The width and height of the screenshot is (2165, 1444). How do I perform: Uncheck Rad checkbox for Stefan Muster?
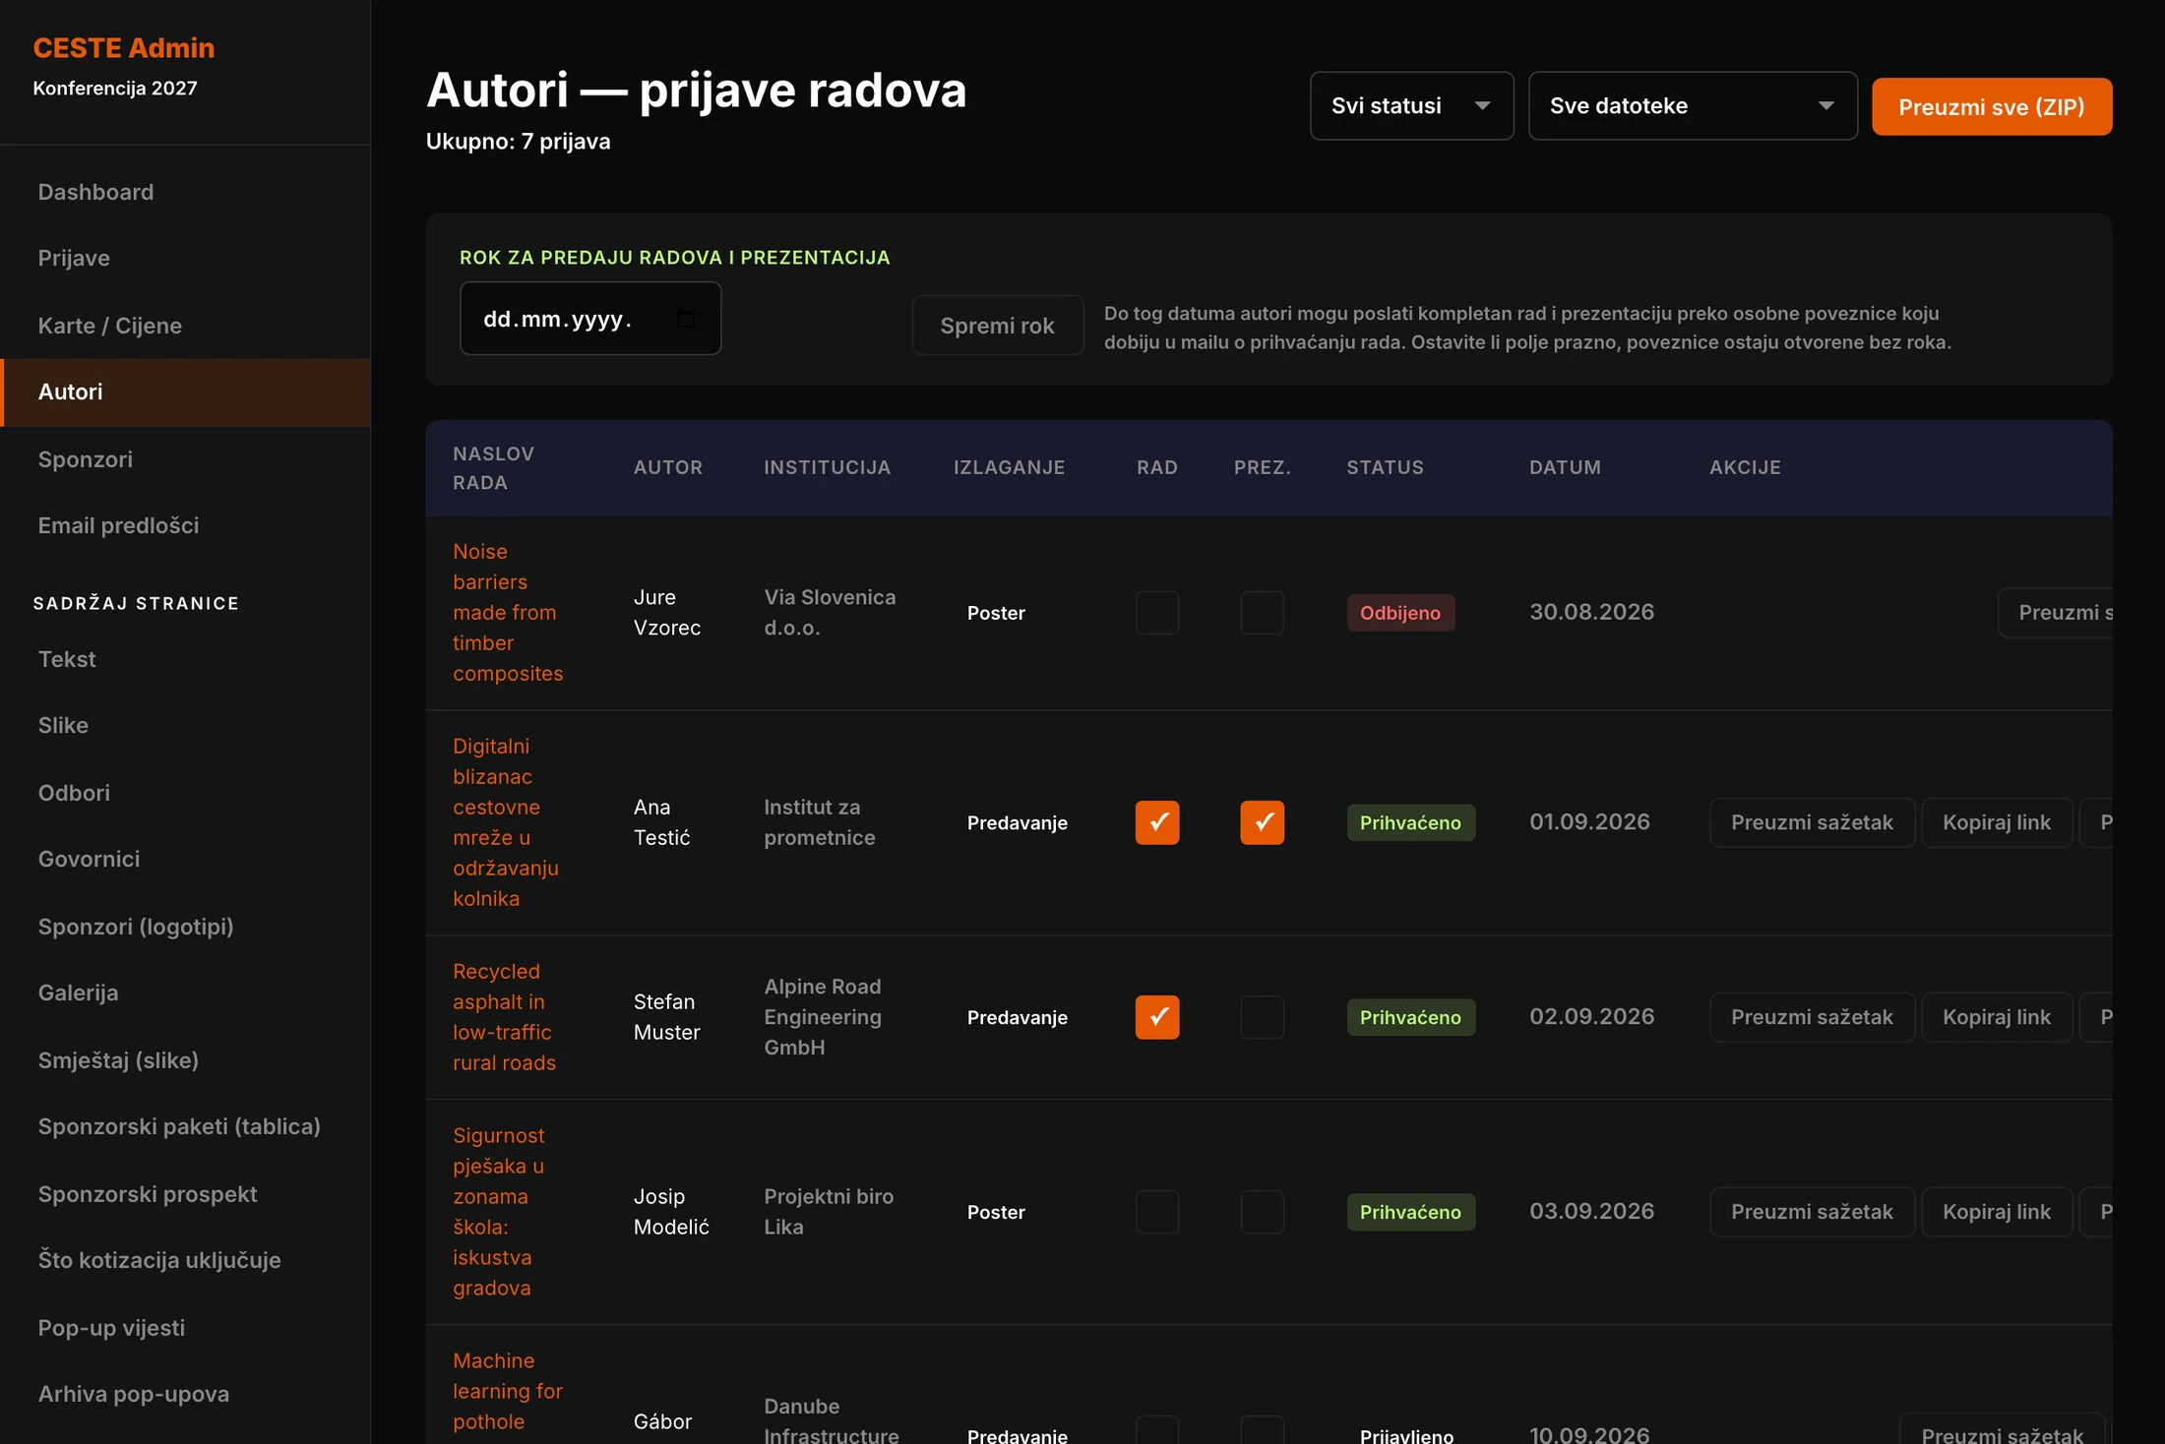pyautogui.click(x=1157, y=1017)
